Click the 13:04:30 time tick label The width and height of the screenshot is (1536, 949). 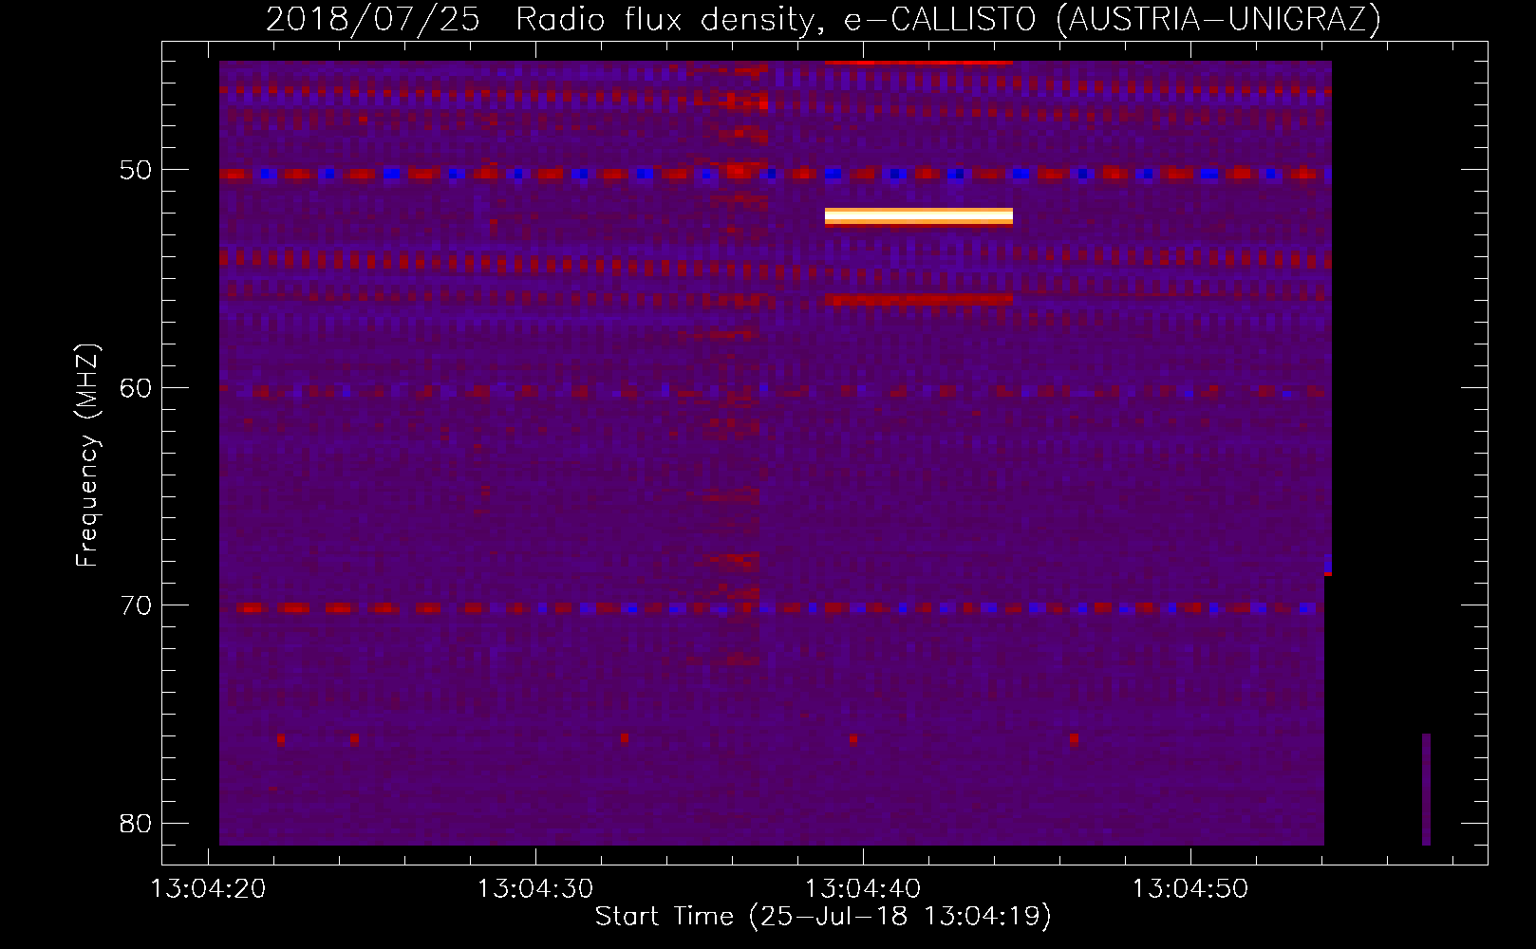click(x=535, y=889)
